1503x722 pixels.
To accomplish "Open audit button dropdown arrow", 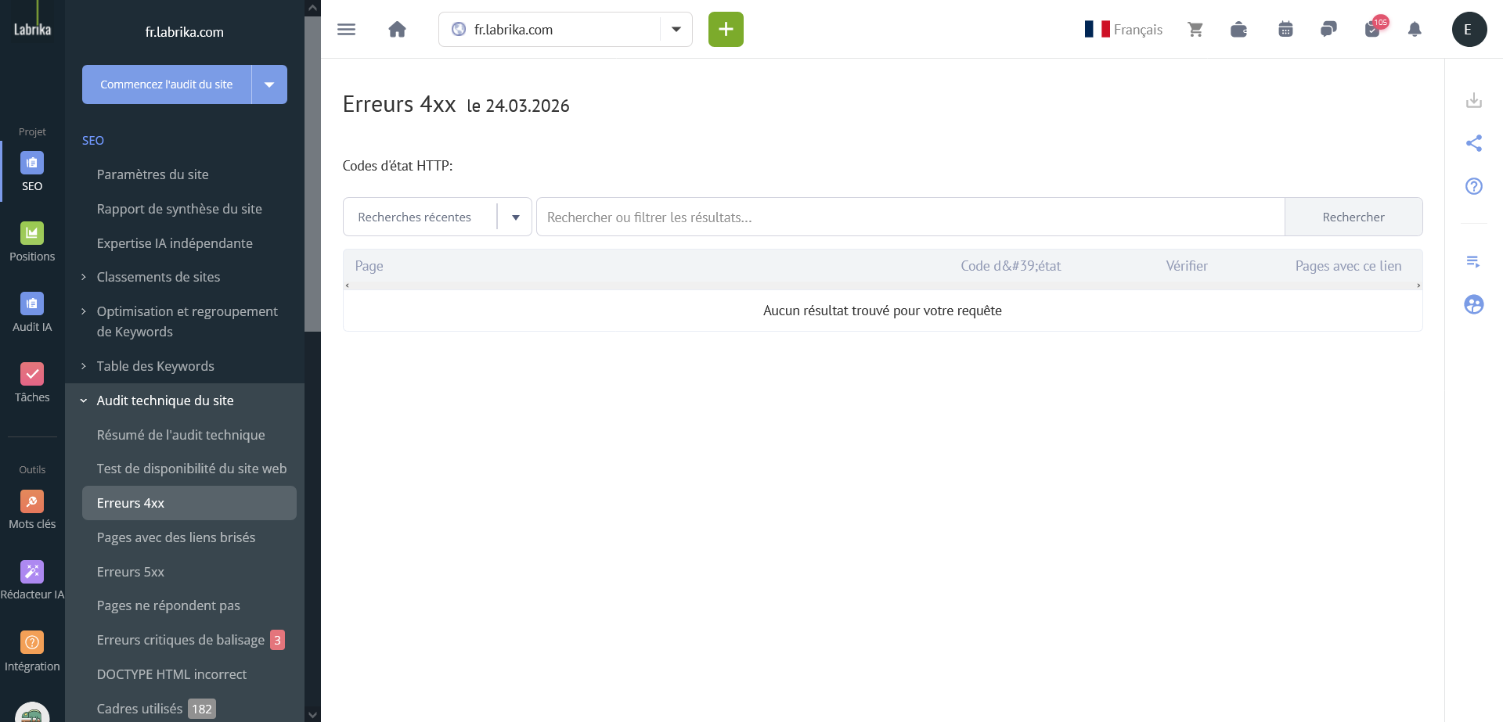I will 269,84.
